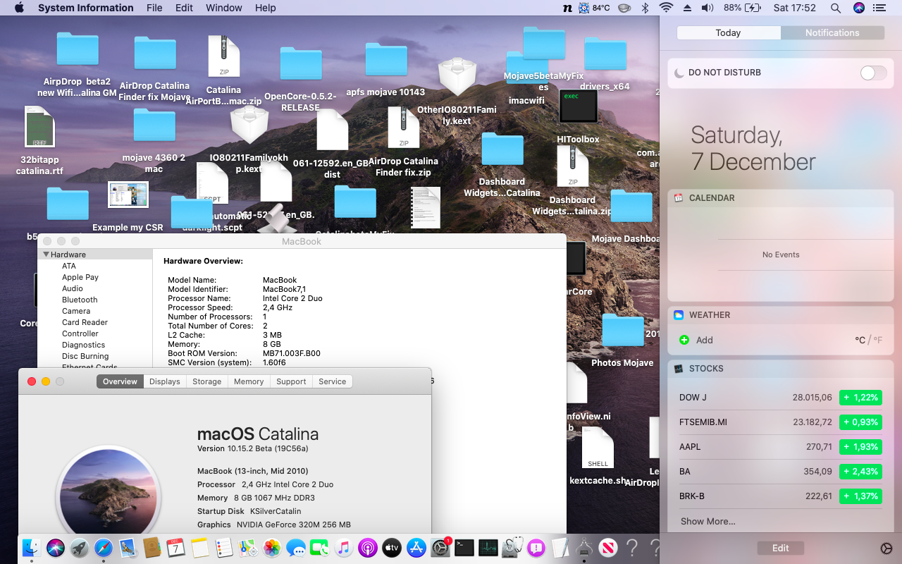Open the Service tab
This screenshot has height=564, width=902.
point(332,381)
